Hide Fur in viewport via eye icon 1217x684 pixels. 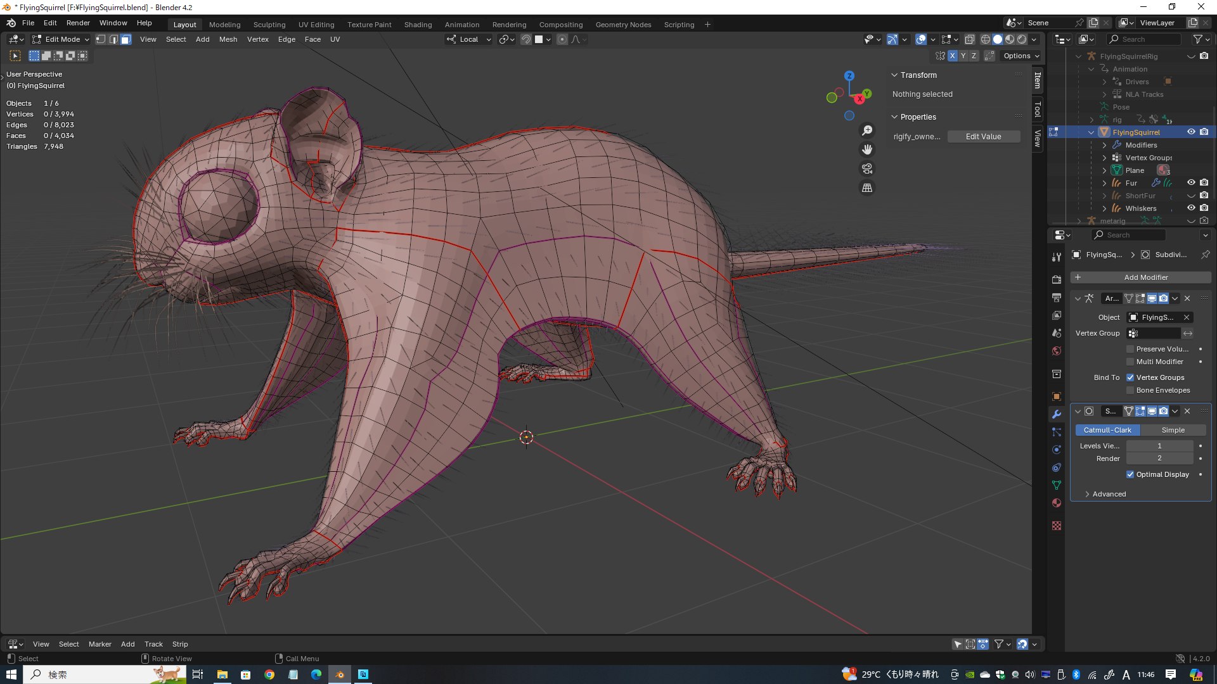tap(1191, 182)
